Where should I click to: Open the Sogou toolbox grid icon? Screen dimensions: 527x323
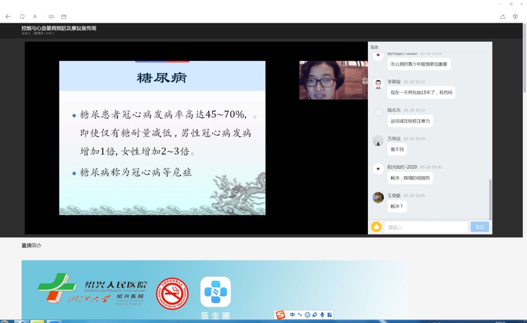point(330,315)
